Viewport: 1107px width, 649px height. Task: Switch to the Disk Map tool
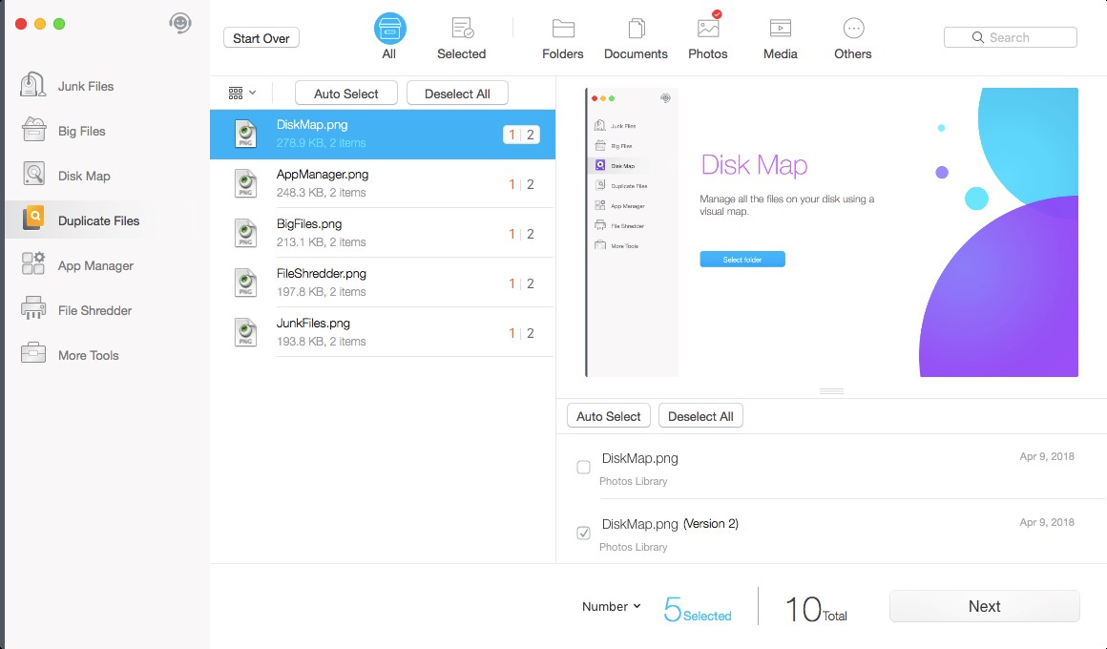pos(85,176)
